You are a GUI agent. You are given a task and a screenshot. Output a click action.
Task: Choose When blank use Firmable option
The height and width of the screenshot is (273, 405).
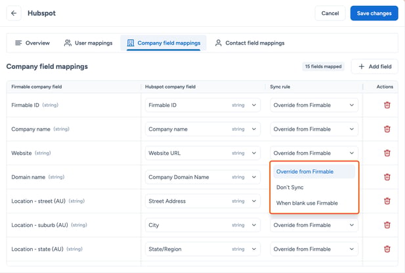pyautogui.click(x=314, y=203)
